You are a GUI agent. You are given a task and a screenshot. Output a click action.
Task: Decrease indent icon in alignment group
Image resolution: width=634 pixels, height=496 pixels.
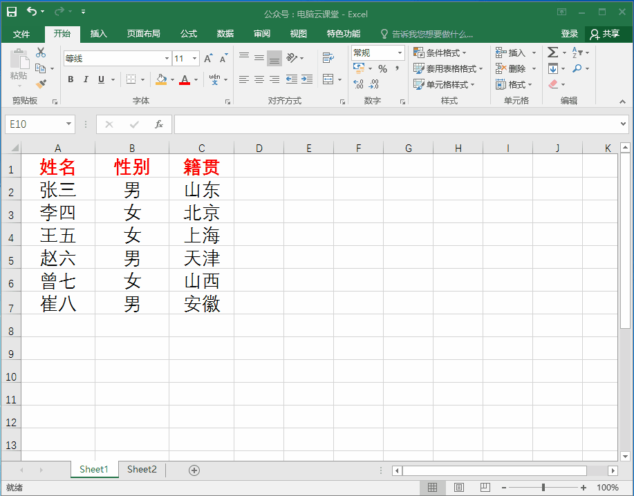coord(292,79)
